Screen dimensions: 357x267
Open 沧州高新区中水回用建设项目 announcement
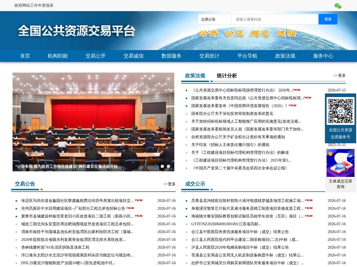coord(73,208)
